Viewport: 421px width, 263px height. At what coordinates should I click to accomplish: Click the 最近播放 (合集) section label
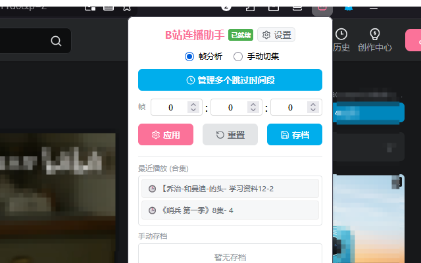coord(163,168)
